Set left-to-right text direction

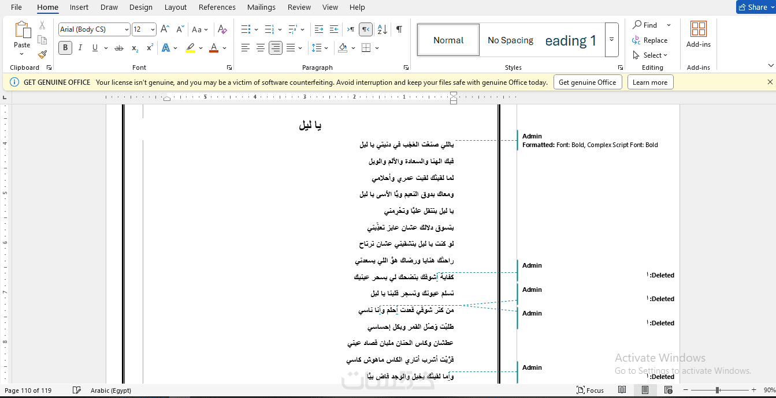(351, 29)
